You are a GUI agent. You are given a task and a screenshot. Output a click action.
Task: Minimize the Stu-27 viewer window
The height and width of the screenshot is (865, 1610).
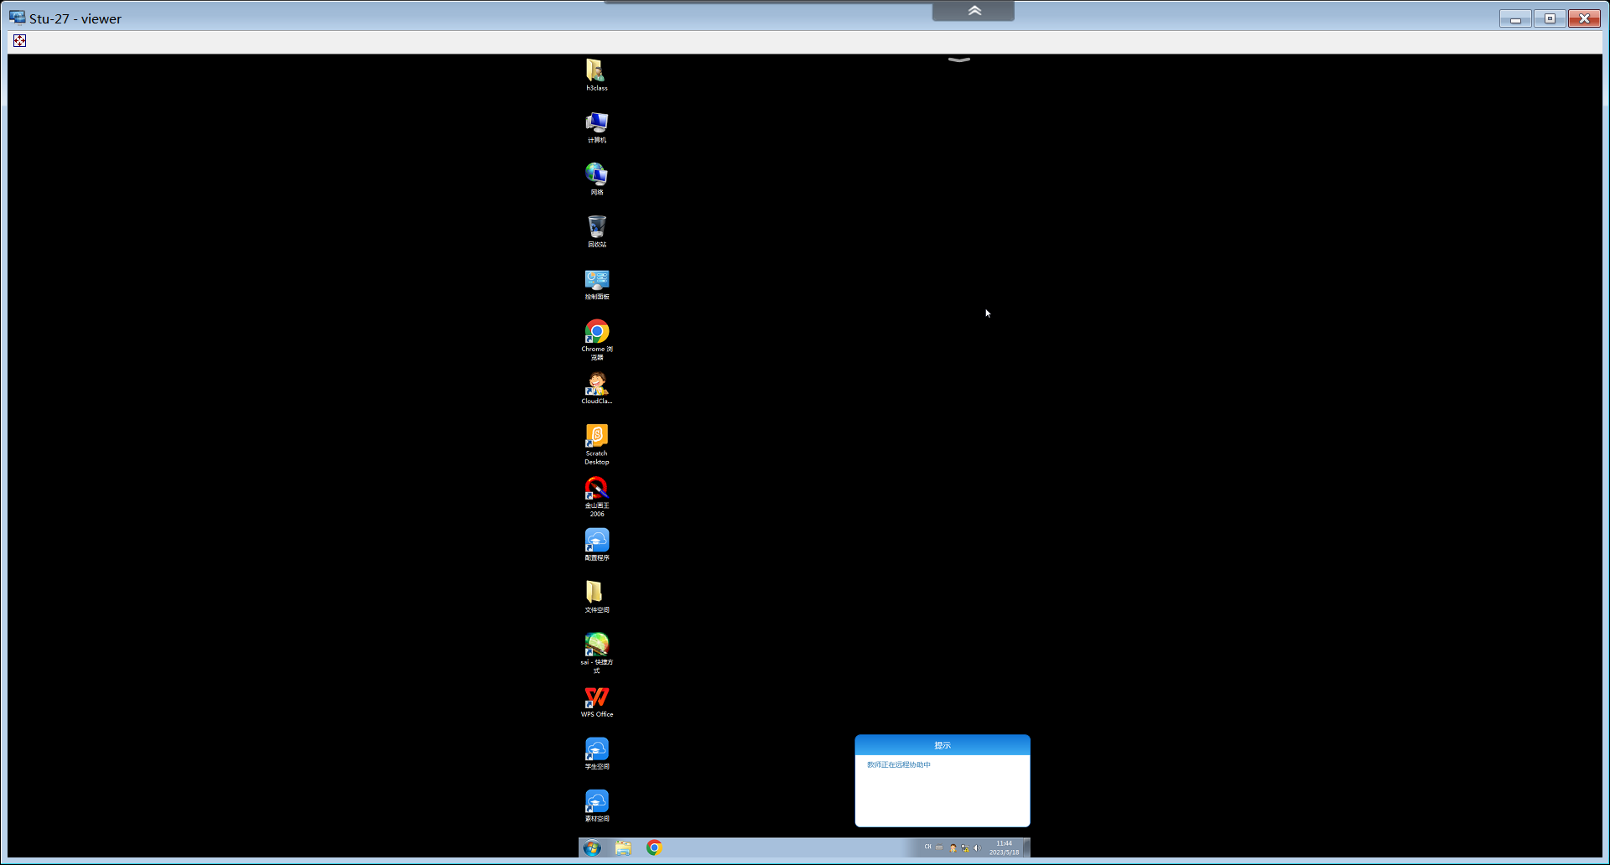1515,18
